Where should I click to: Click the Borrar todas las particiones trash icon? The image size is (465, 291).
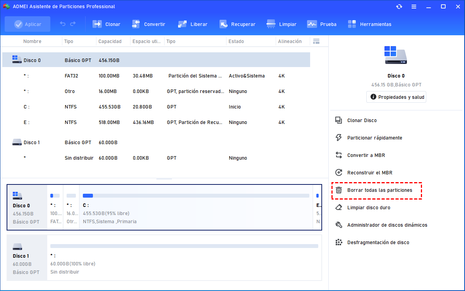click(339, 190)
